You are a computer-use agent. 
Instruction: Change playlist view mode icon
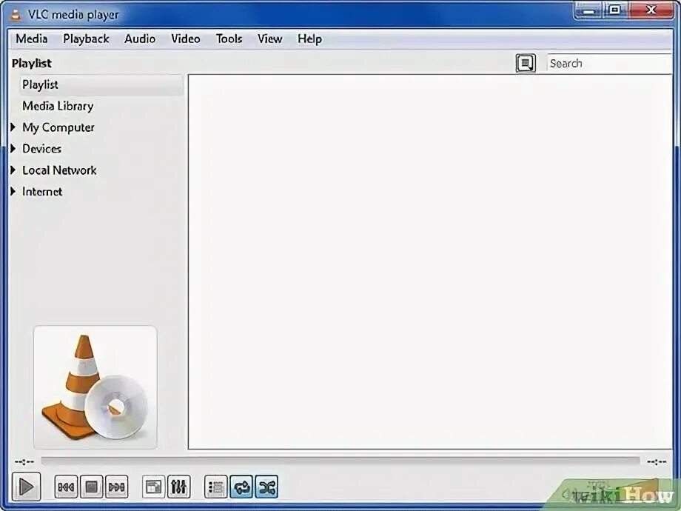(526, 64)
